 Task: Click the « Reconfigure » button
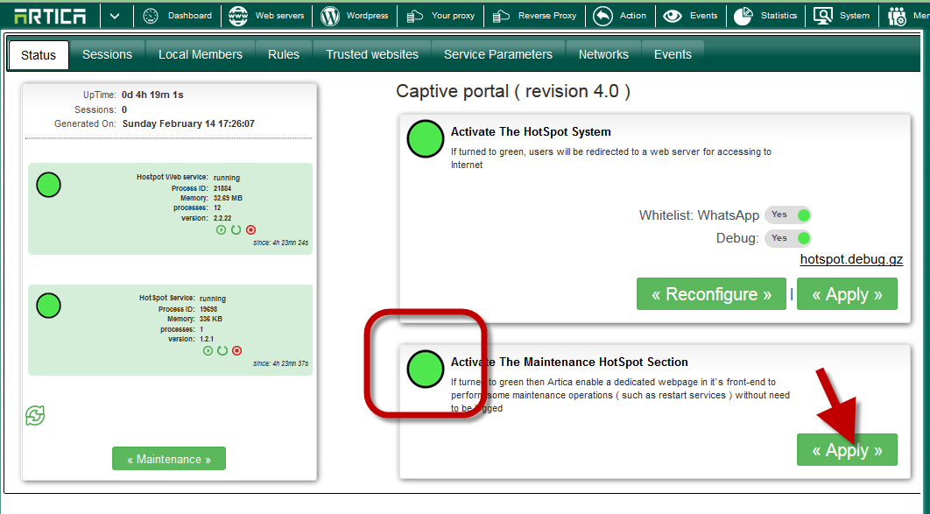point(711,294)
